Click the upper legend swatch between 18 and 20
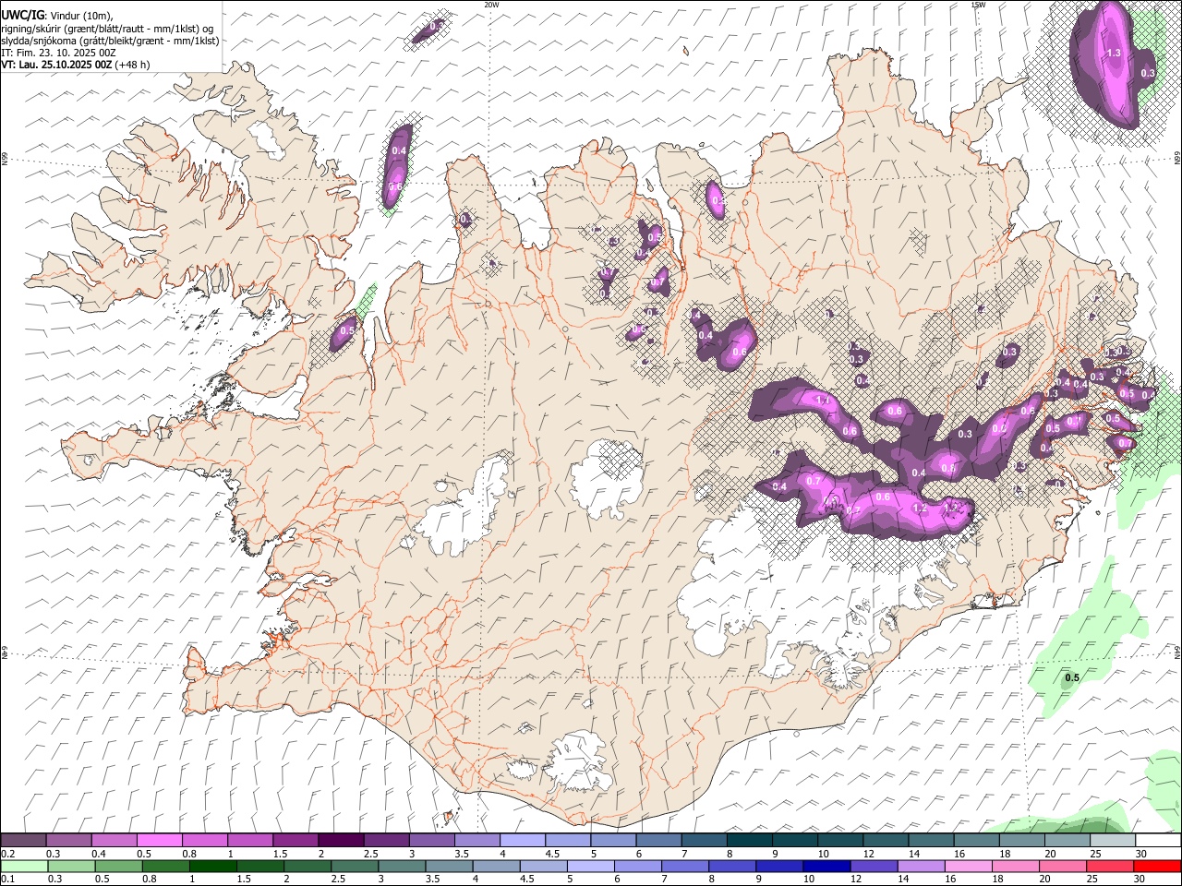The width and height of the screenshot is (1182, 886). (1021, 841)
